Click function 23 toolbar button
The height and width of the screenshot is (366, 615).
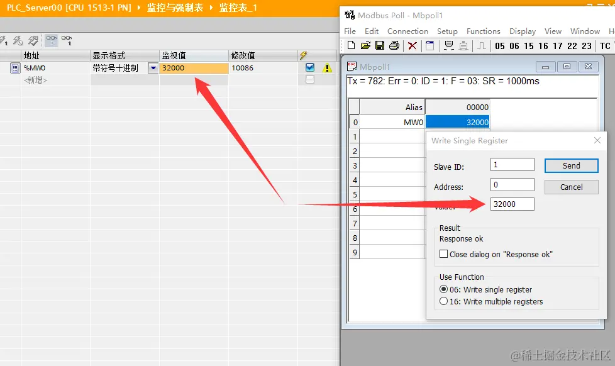click(587, 46)
